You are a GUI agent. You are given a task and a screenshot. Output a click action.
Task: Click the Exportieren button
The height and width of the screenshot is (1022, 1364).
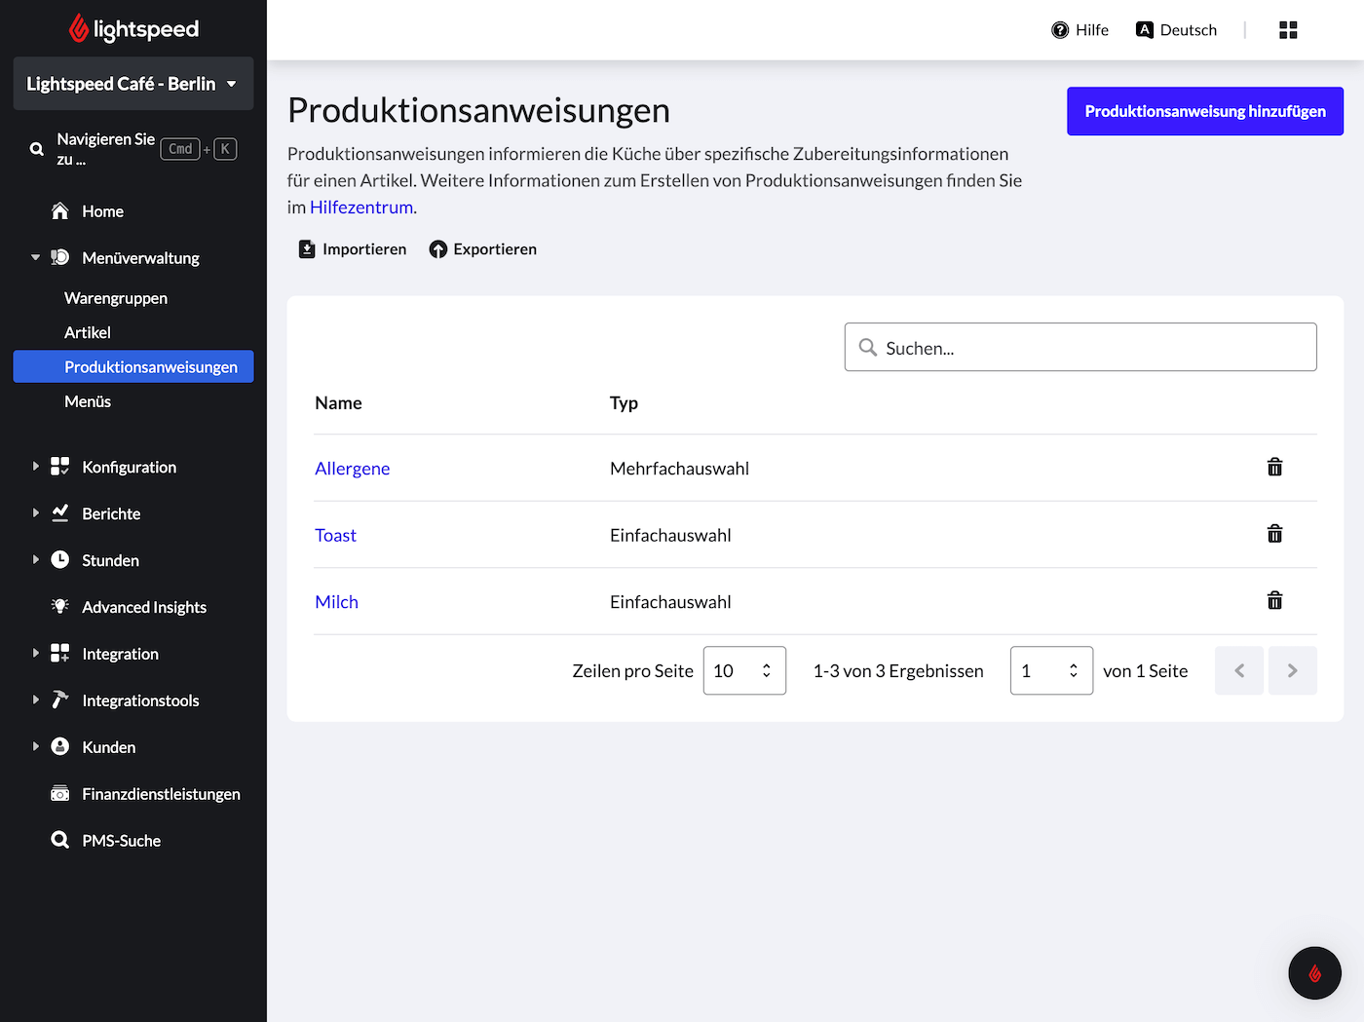click(x=483, y=249)
